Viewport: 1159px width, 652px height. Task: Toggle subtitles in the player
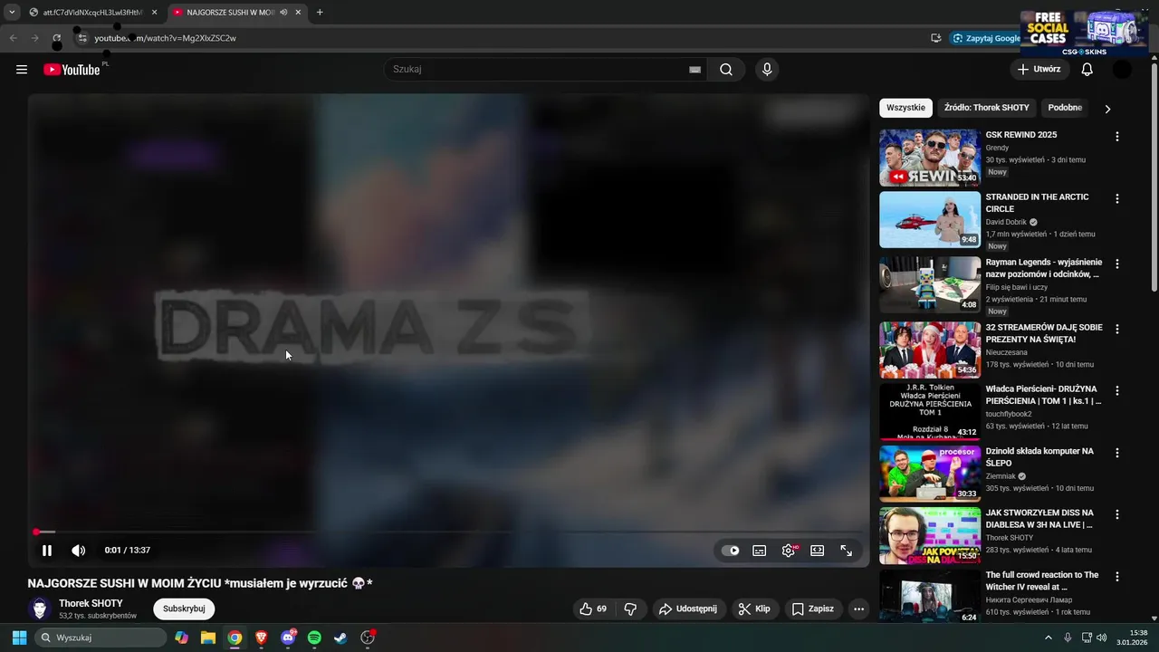(760, 550)
